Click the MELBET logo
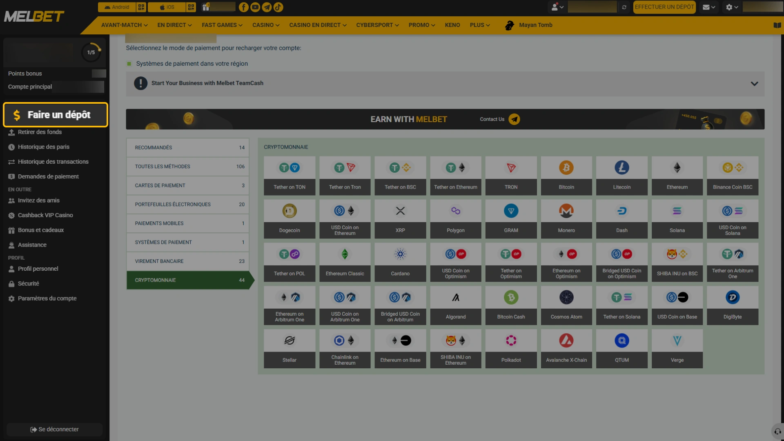The image size is (784, 441). (x=34, y=16)
